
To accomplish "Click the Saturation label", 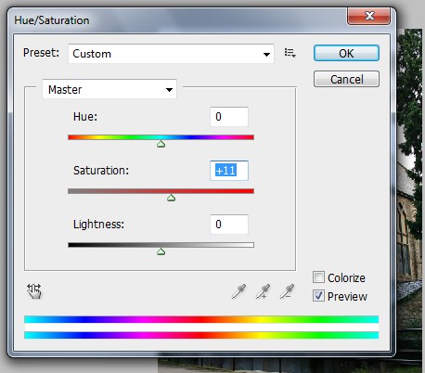I will point(101,171).
